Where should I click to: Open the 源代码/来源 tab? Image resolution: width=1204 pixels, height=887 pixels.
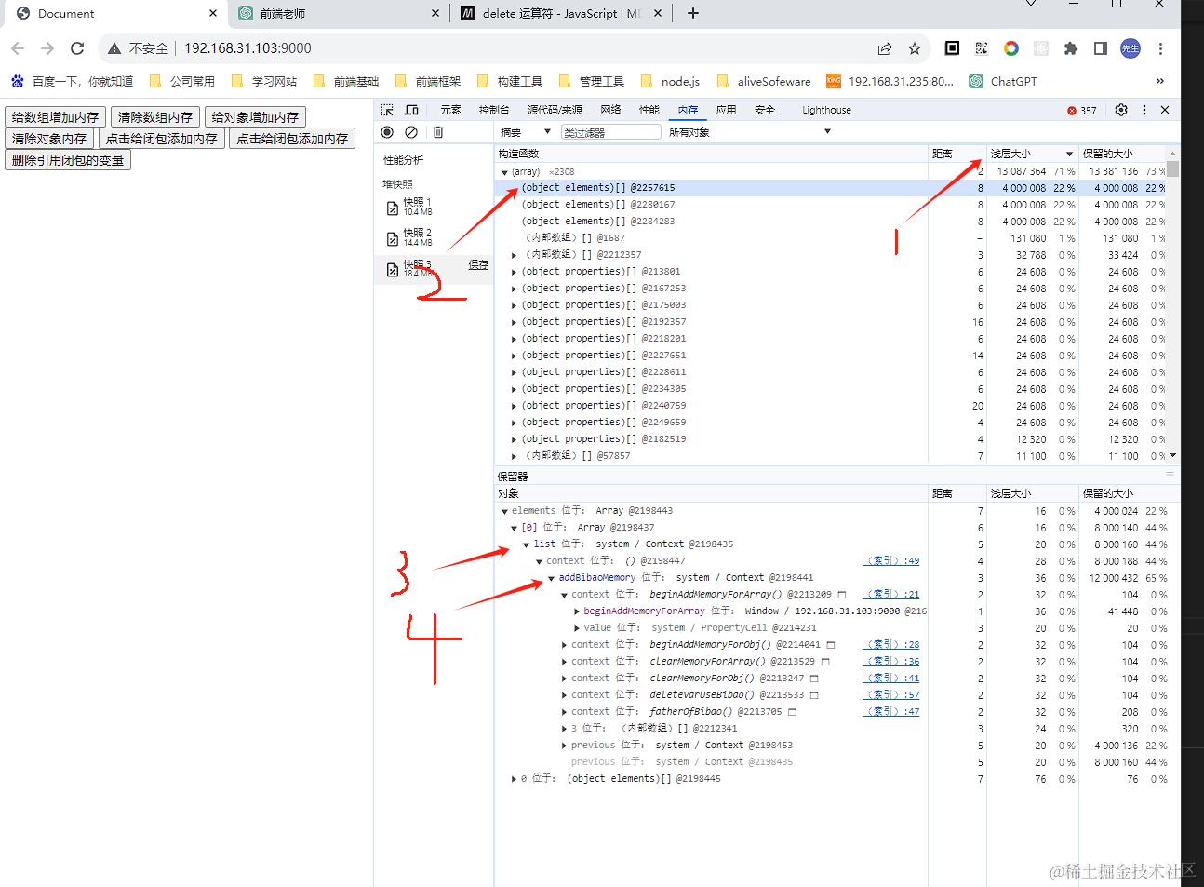pos(555,110)
